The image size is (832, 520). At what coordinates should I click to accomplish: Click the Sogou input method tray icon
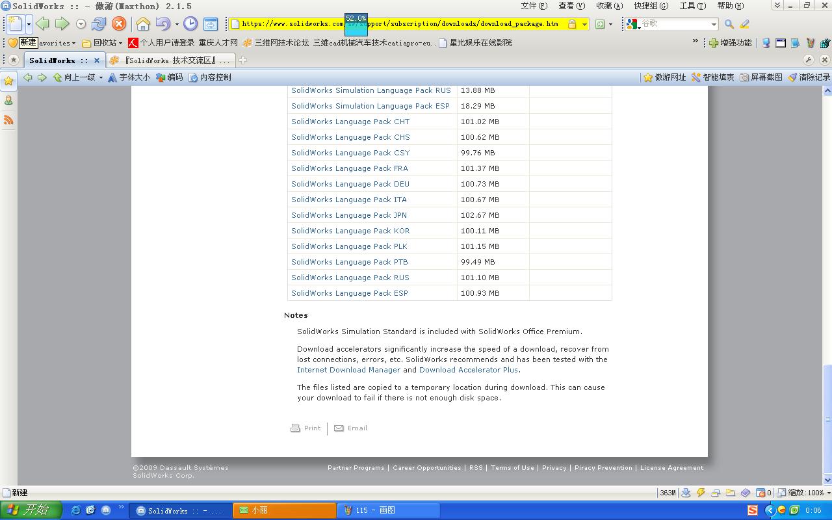(x=752, y=510)
